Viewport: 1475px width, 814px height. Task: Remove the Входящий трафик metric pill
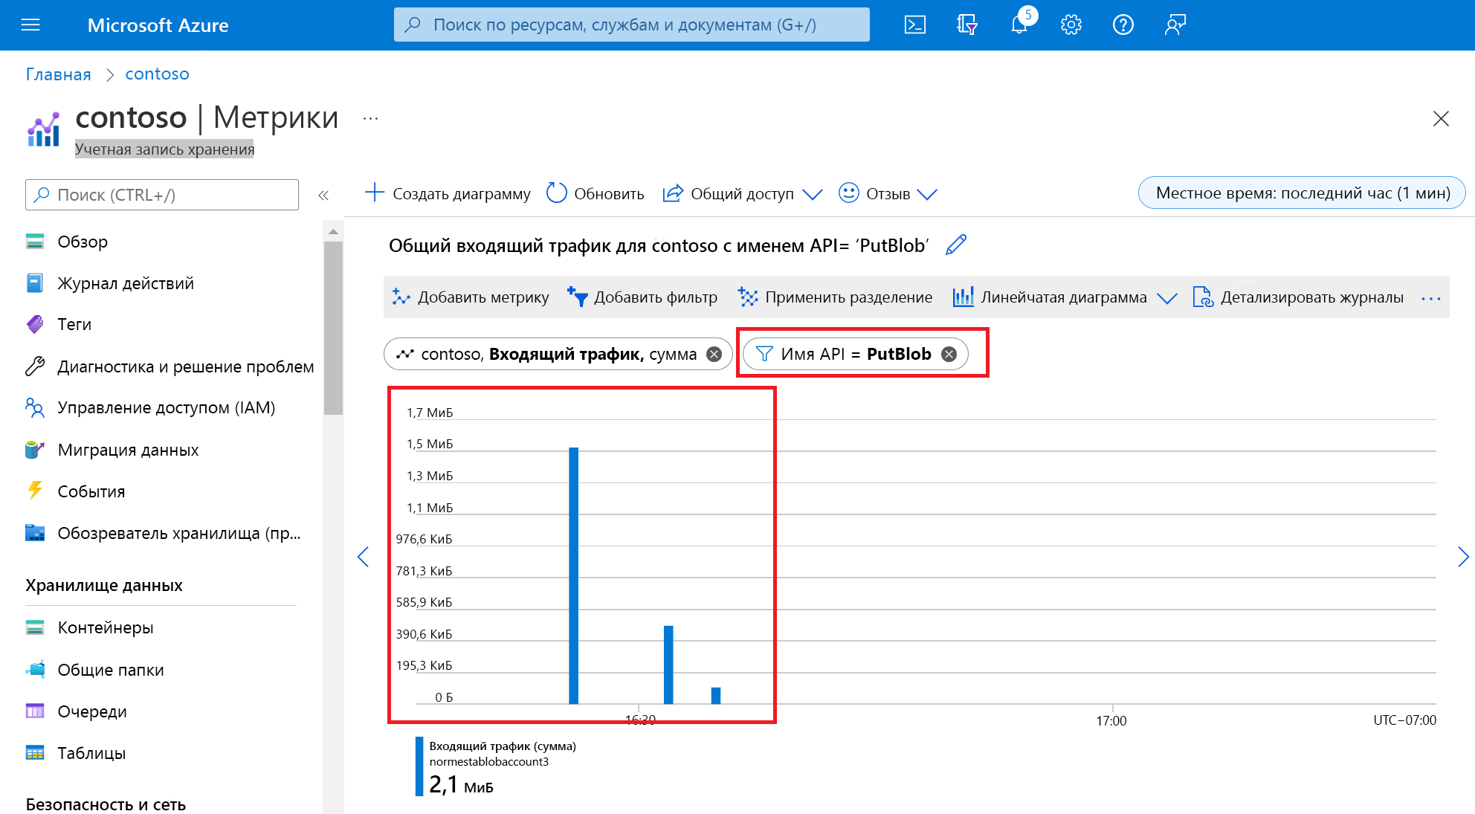[714, 354]
